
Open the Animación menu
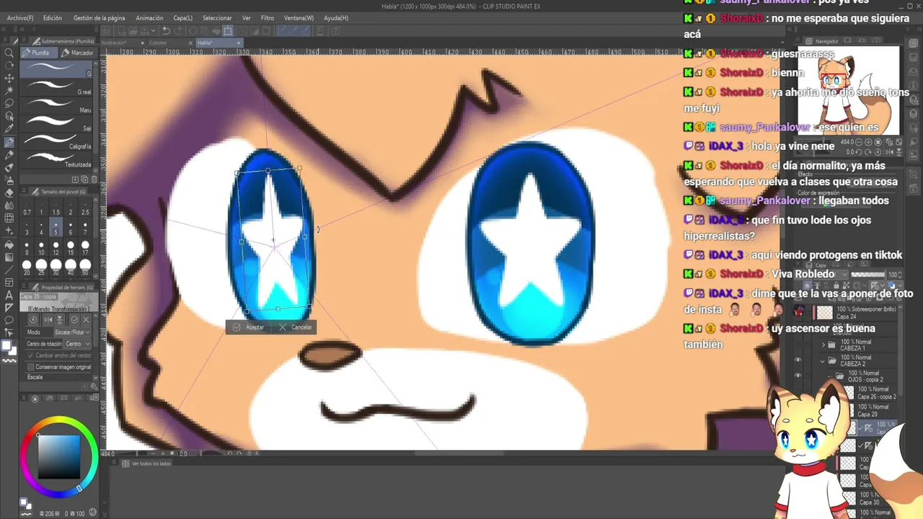(149, 18)
